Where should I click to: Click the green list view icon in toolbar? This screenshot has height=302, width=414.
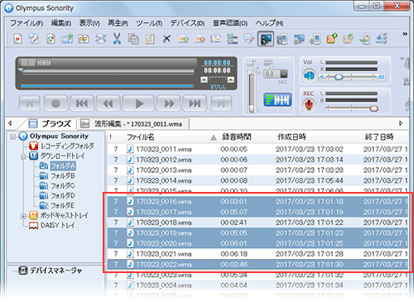click(233, 39)
